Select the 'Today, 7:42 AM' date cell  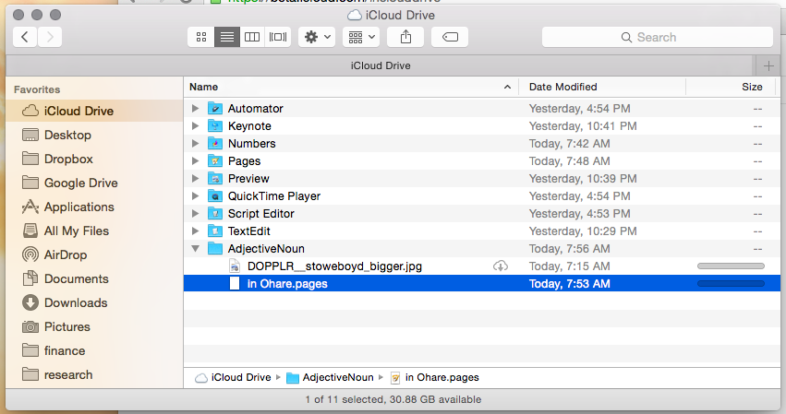tap(570, 143)
